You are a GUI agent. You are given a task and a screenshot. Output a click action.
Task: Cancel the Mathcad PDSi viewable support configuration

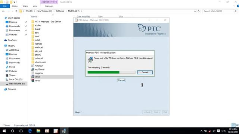145,72
